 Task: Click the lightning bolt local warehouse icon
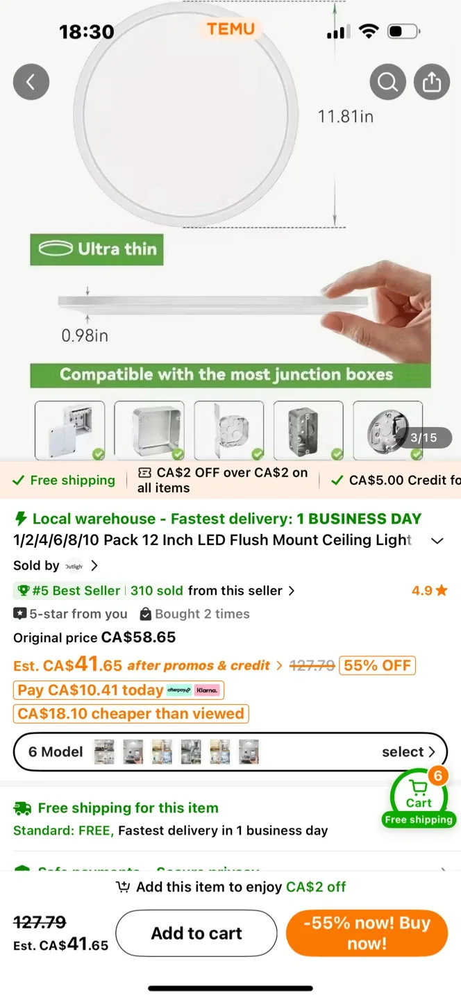point(19,518)
